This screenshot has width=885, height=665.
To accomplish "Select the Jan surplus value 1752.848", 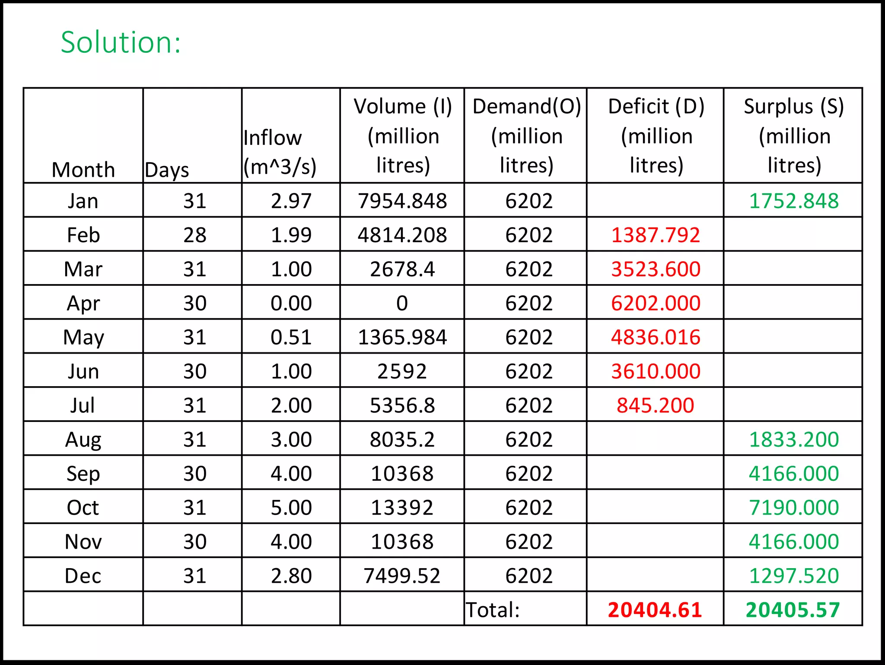I will pyautogui.click(x=794, y=201).
